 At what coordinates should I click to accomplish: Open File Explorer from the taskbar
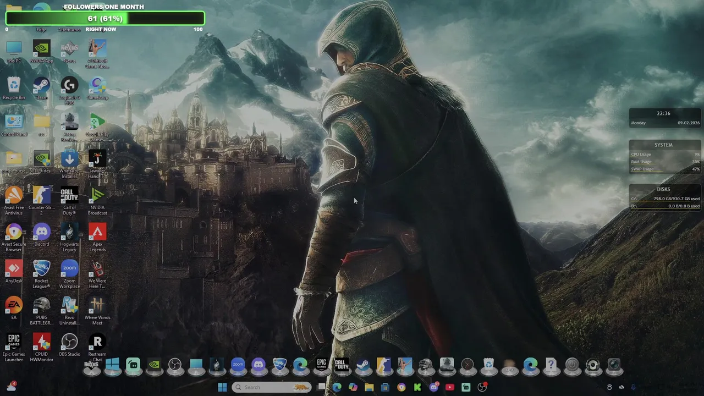369,387
